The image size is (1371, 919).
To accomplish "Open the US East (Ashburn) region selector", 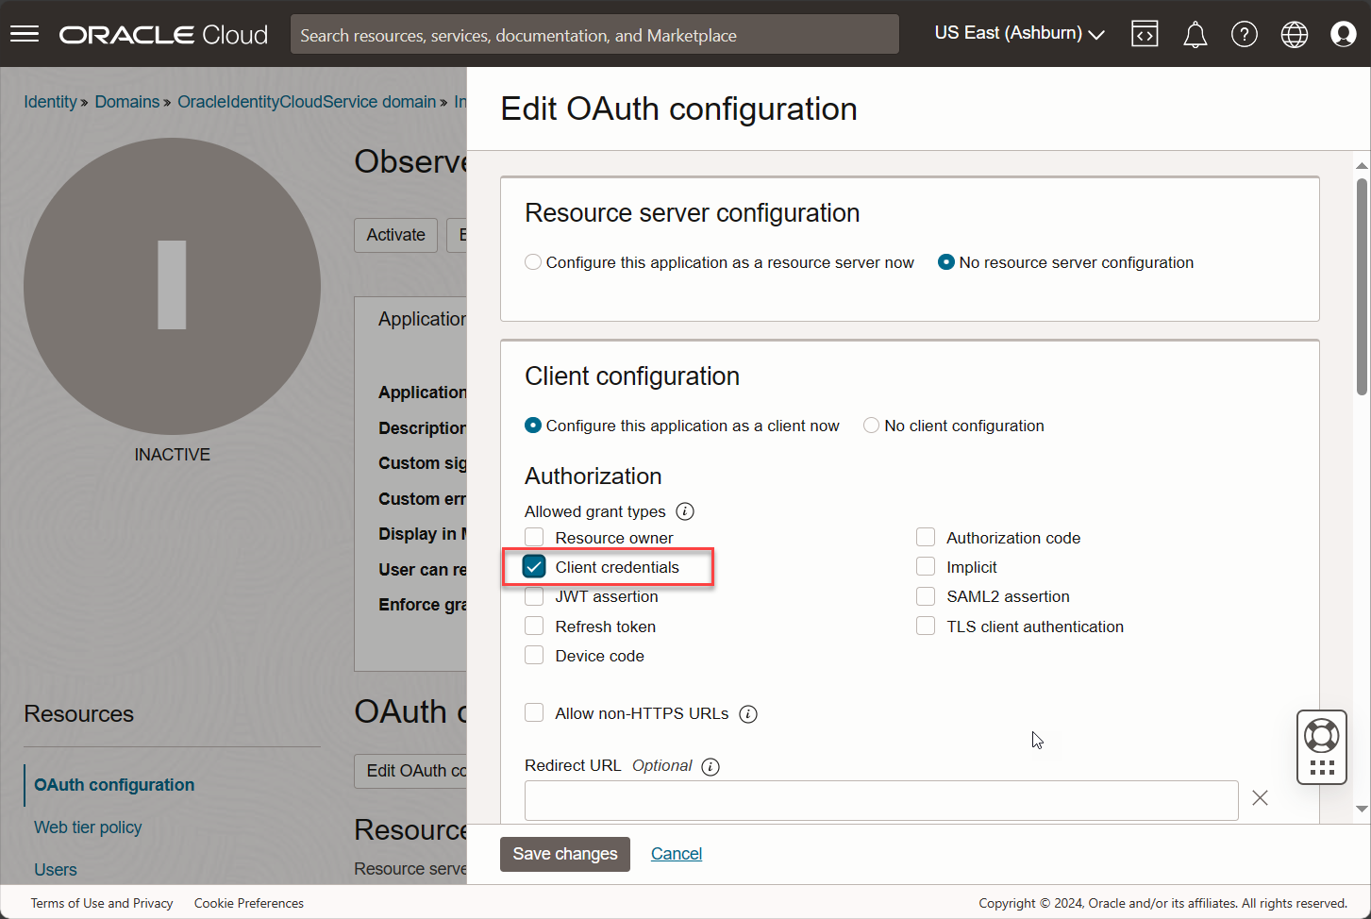I will (1016, 32).
